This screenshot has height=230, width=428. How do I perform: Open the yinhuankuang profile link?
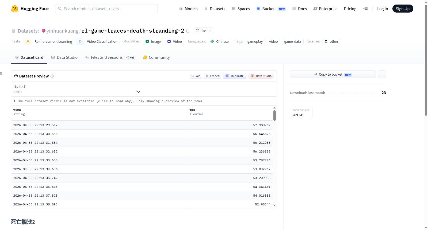point(63,31)
